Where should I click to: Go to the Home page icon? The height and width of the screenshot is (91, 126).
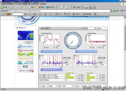[25, 7]
